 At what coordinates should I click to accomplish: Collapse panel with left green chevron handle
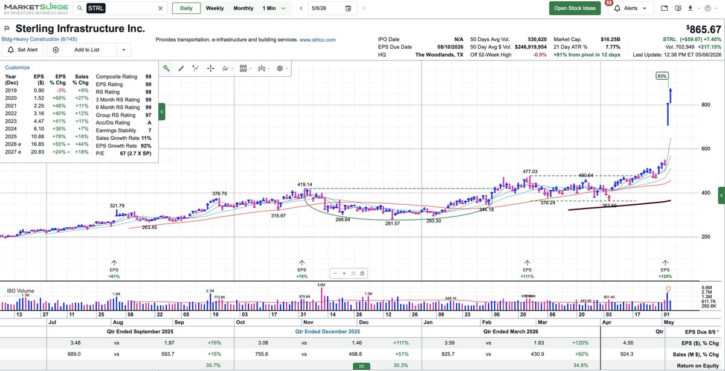pyautogui.click(x=162, y=112)
